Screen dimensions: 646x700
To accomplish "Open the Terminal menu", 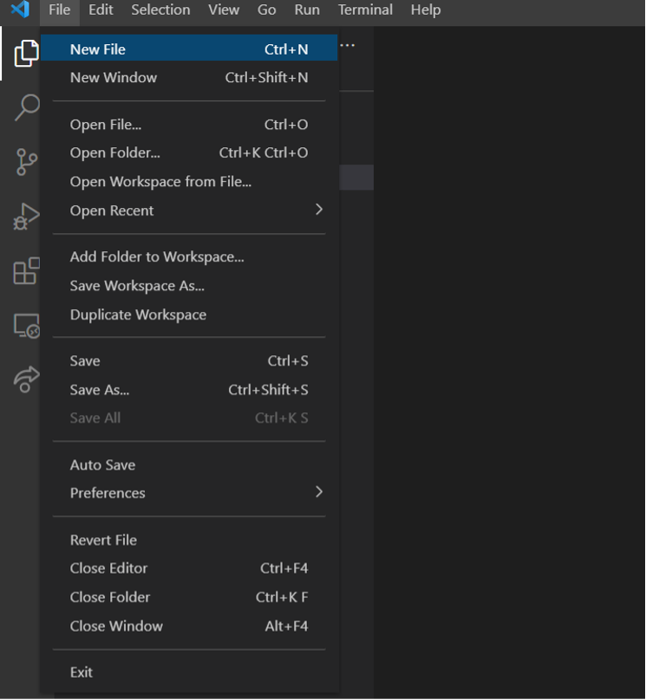I will tap(365, 10).
